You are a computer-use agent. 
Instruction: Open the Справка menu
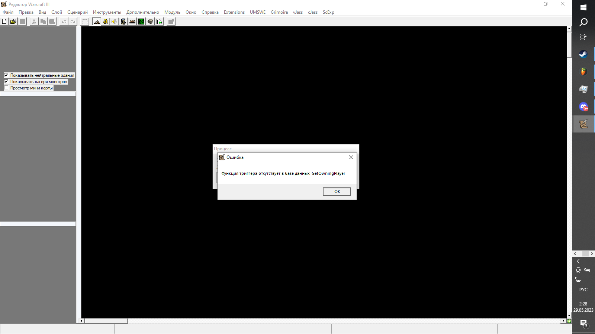pyautogui.click(x=210, y=12)
